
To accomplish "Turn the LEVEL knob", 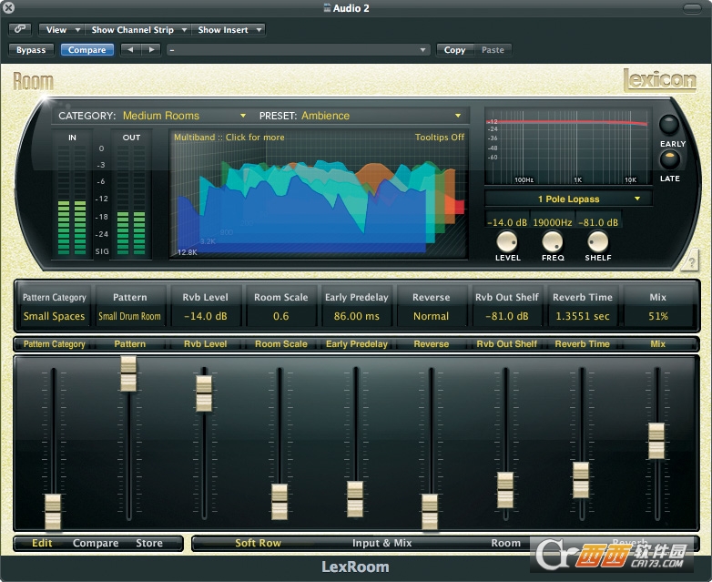I will 507,240.
